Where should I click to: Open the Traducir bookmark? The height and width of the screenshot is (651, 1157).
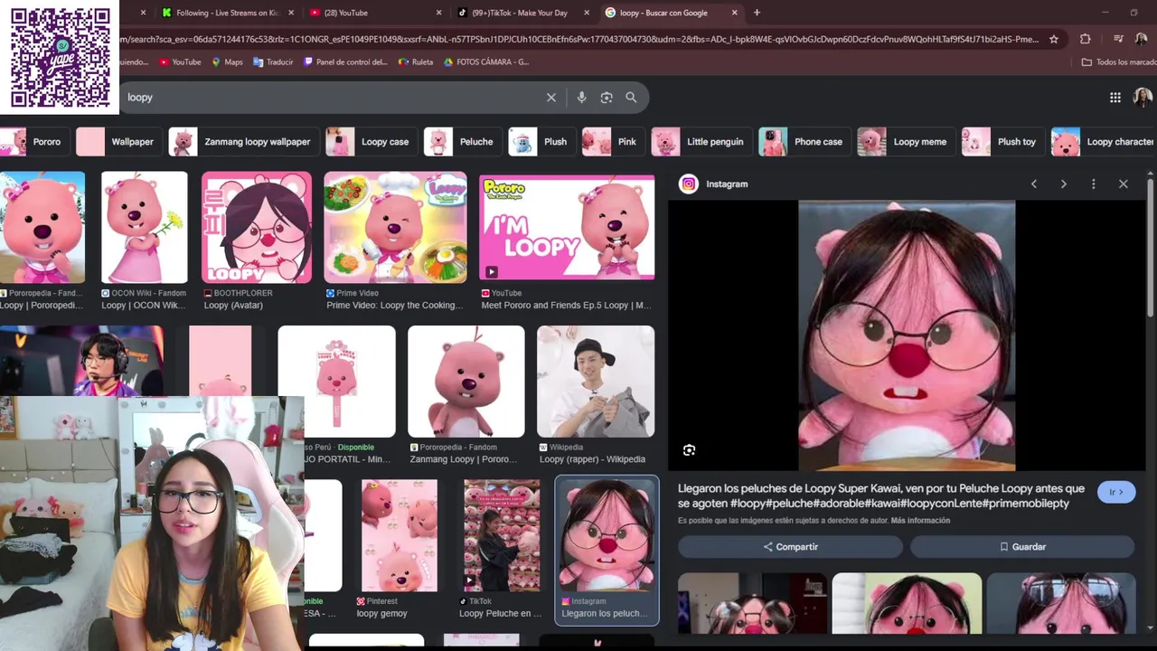point(273,61)
